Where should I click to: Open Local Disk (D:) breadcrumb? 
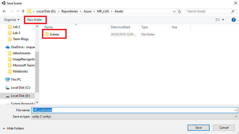[x=46, y=11]
